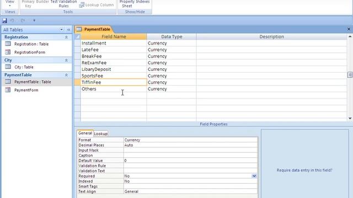Screen dimensions: 353x198
Task: Select PaymentForm in navigation pane
Action: (x=26, y=90)
